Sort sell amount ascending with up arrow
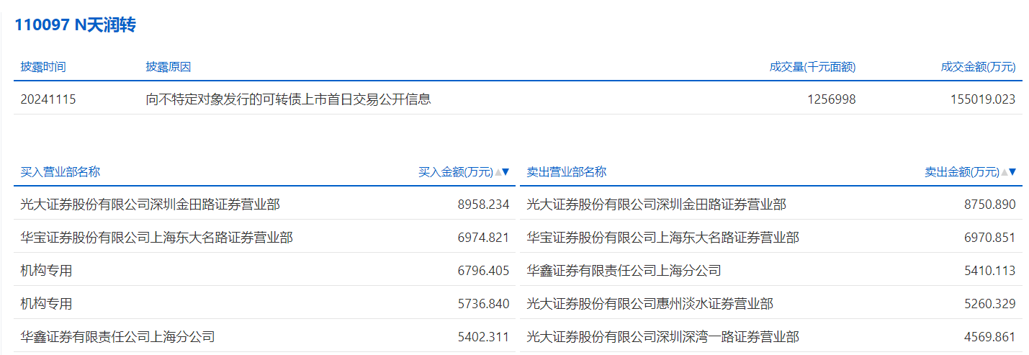1029x355 pixels. click(x=1004, y=172)
